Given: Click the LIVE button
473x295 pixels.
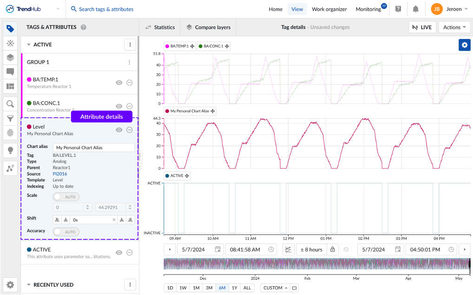Looking at the screenshot, I should (x=421, y=27).
